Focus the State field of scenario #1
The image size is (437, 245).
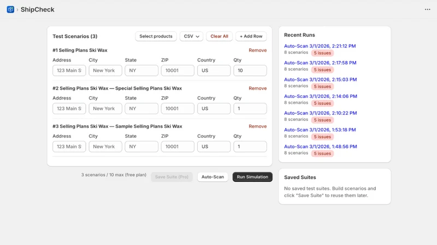[141, 71]
